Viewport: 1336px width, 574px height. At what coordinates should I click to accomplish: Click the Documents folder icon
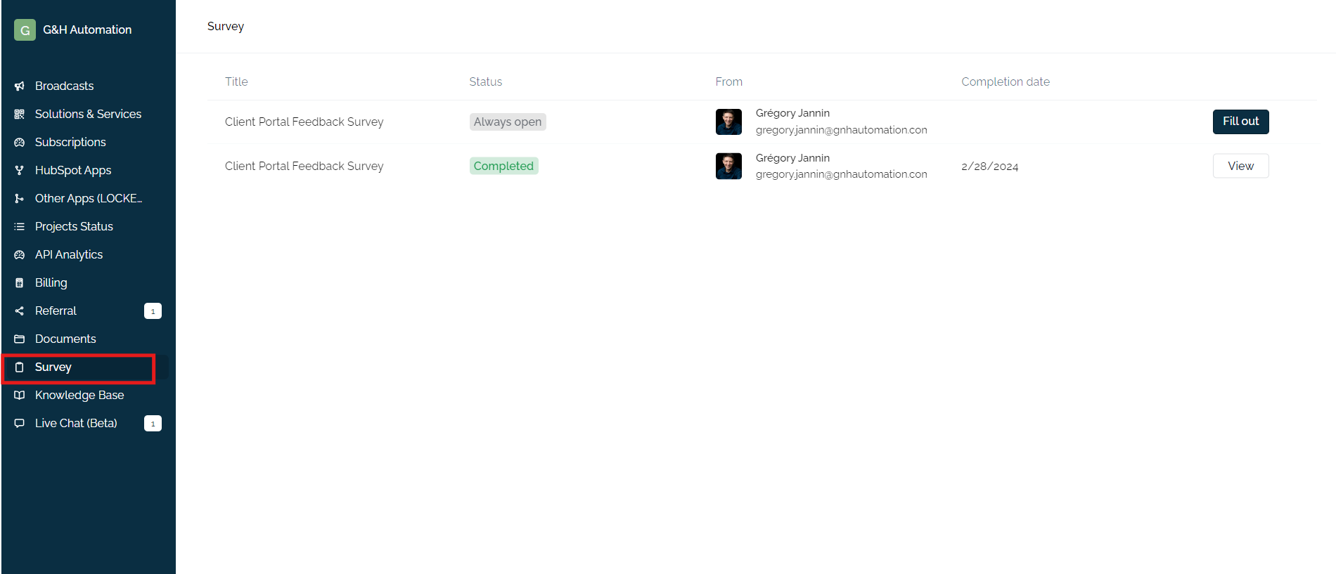coord(20,339)
